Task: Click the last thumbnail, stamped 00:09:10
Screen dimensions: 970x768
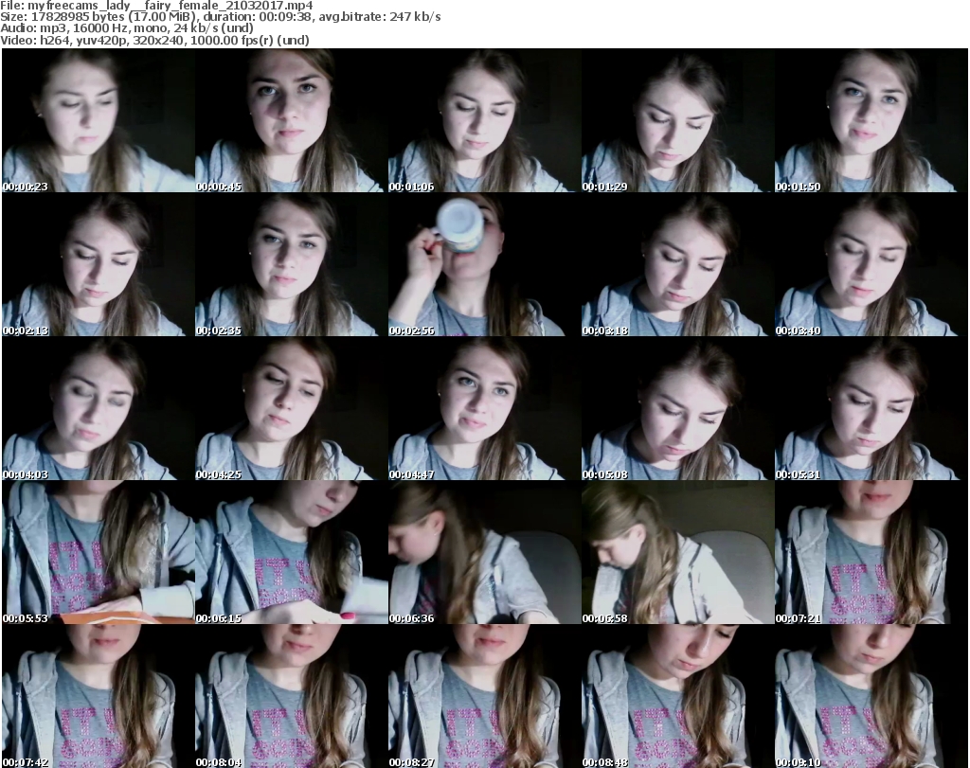Action: [871, 696]
